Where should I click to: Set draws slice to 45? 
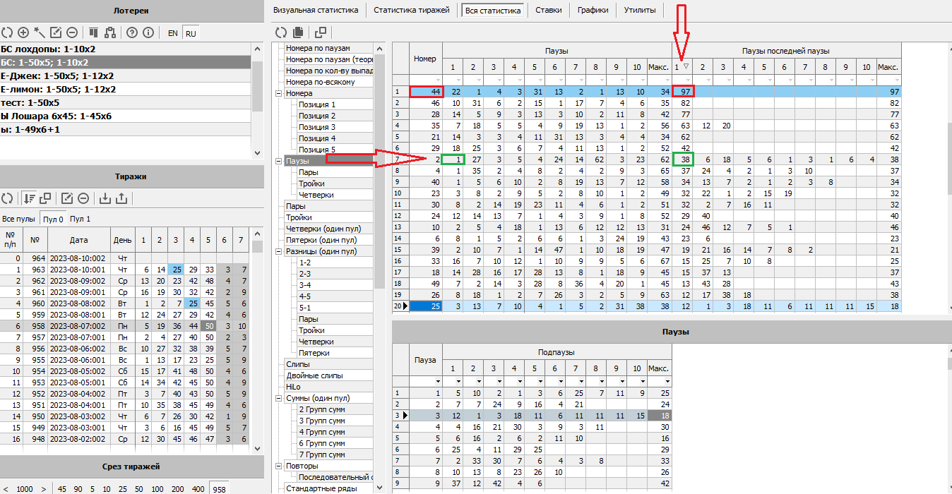coord(62,489)
